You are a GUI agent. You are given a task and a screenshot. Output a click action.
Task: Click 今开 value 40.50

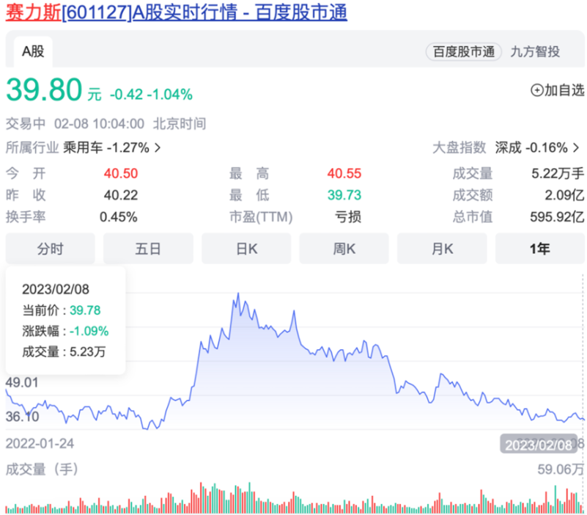(121, 174)
